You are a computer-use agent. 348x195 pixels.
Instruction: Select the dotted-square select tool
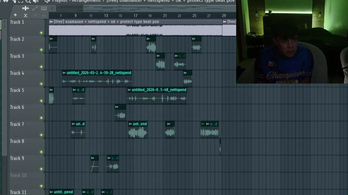tap(21, 1)
